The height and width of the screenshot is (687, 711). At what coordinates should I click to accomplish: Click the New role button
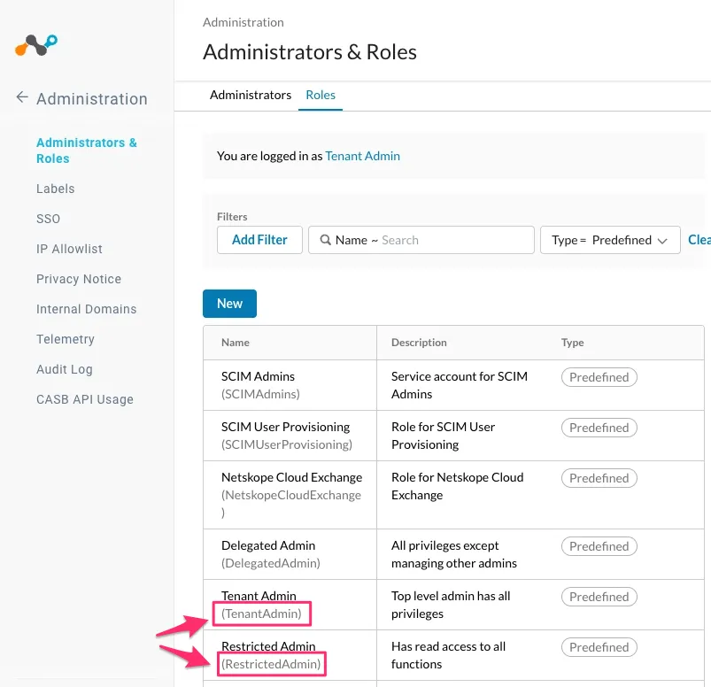tap(229, 303)
